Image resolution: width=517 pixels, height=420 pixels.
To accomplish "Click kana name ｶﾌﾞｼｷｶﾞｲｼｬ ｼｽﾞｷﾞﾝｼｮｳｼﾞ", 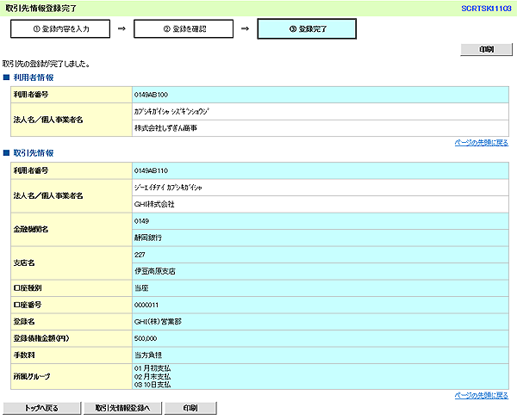I will click(x=171, y=112).
